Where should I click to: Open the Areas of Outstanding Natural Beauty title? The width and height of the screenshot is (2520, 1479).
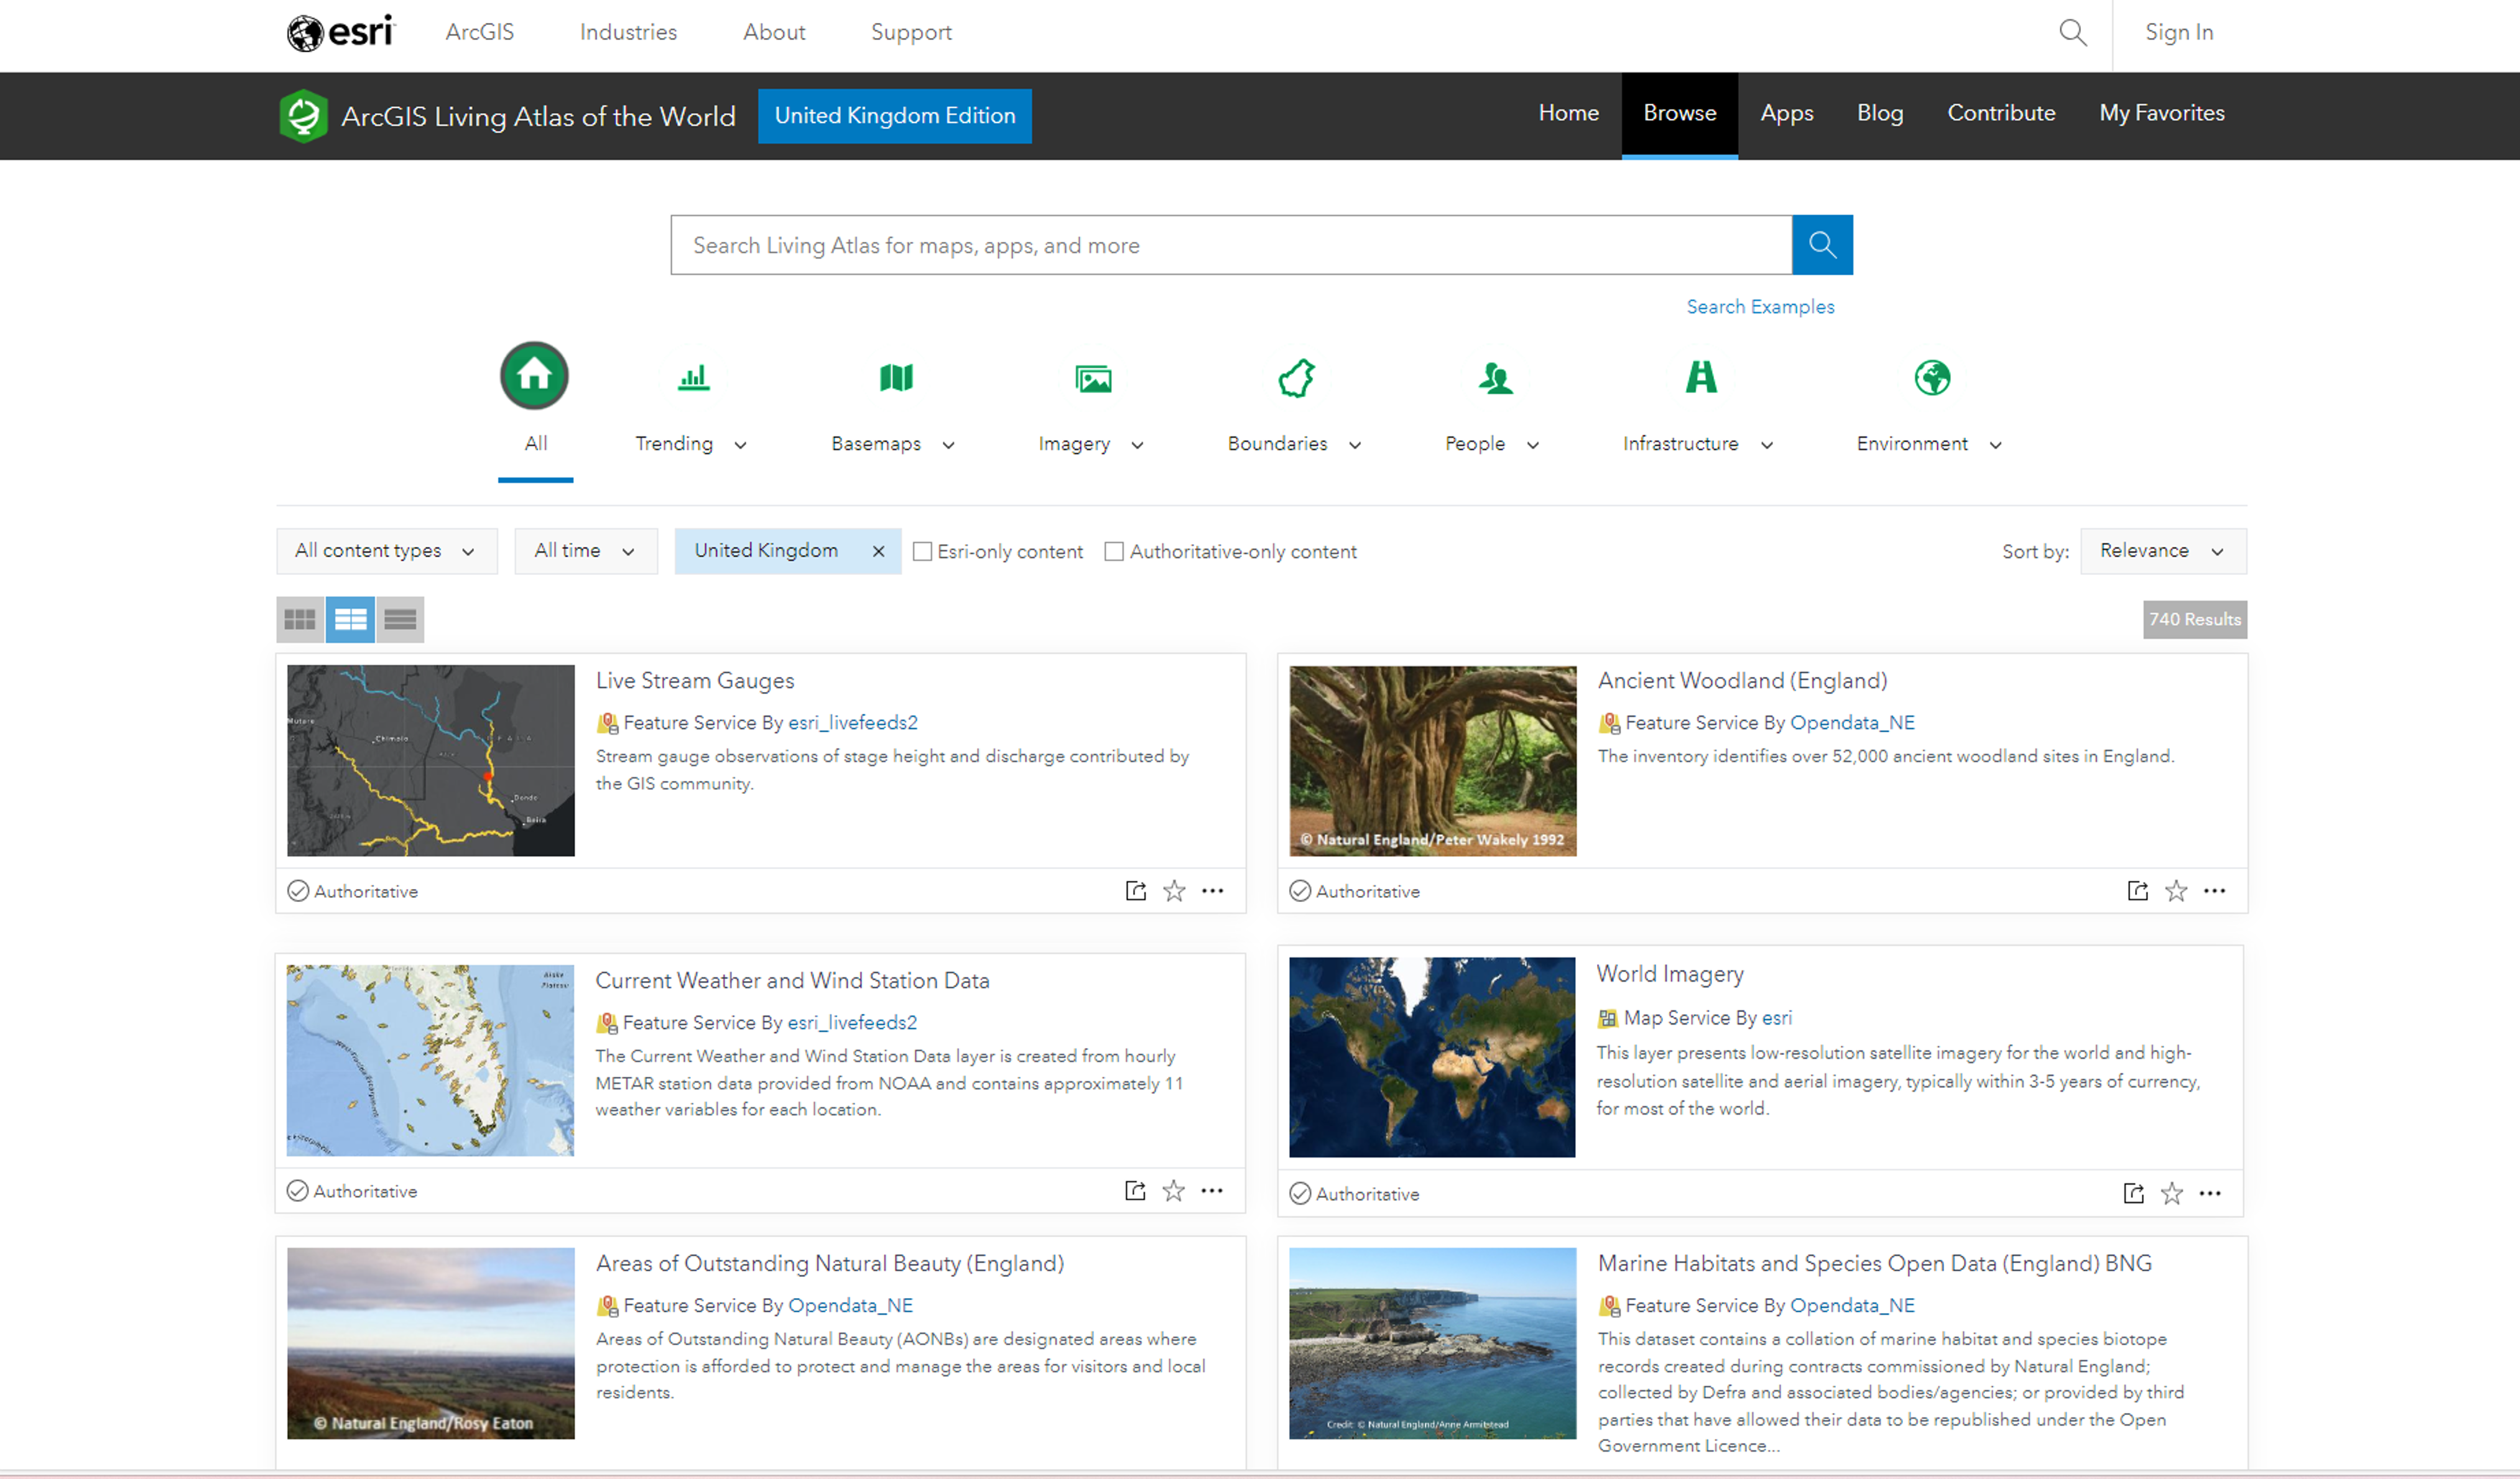(x=830, y=1263)
